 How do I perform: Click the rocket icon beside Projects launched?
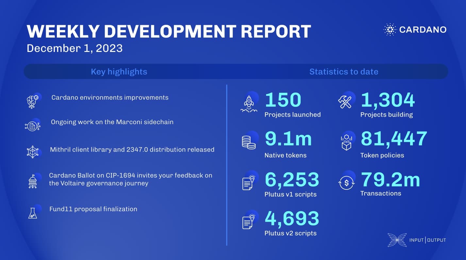click(249, 103)
